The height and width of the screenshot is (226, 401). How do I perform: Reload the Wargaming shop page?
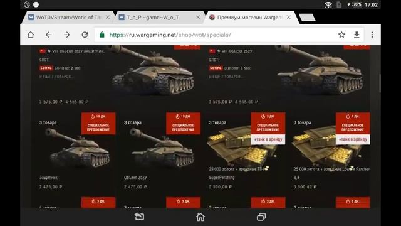coord(85,35)
